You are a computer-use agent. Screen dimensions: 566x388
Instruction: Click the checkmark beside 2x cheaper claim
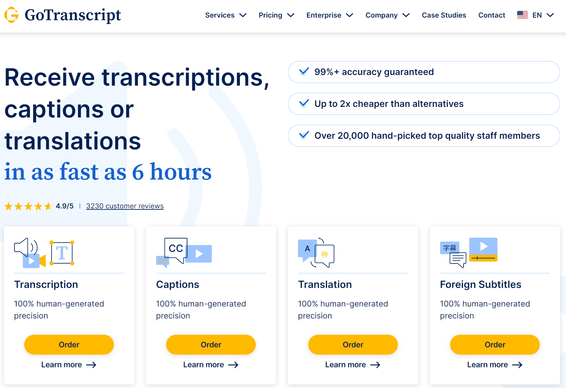pos(303,104)
